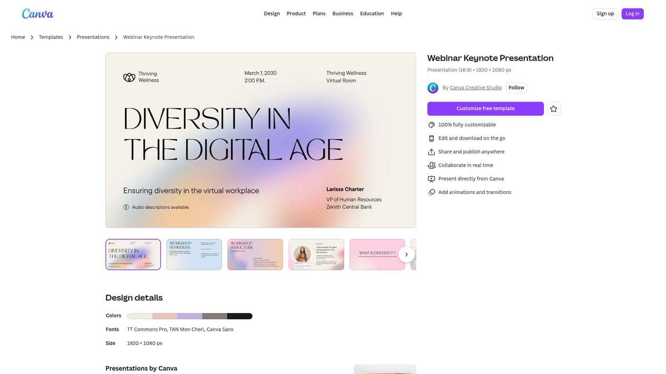This screenshot has height=374, width=666.
Task: Click the share icon next to 'Share and publish anywhere'
Action: coord(431,151)
